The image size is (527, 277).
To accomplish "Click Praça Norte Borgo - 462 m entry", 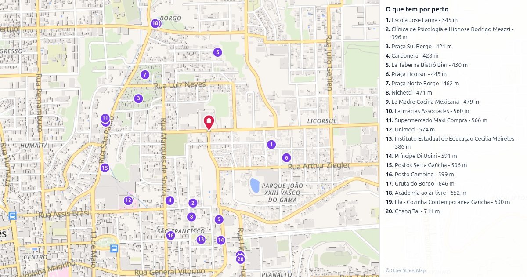I will [x=422, y=84].
